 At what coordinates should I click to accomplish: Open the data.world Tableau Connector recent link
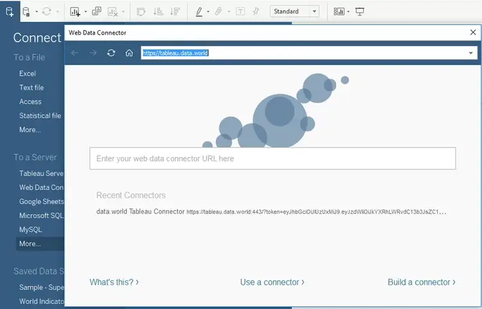pyautogui.click(x=271, y=212)
